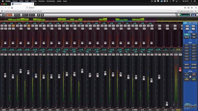
Task: Open the Ferramentas menu
Action: (51, 1)
